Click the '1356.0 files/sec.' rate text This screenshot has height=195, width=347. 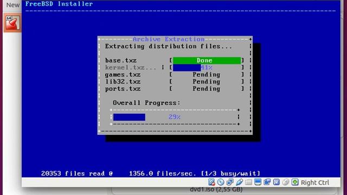(163, 173)
